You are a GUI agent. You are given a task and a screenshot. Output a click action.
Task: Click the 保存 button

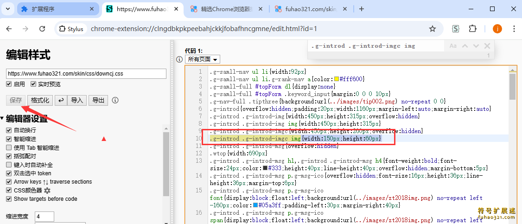click(x=16, y=100)
